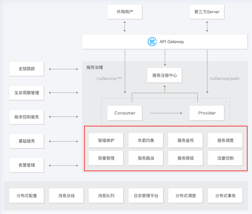Click the /xxService/** path label
The width and height of the screenshot is (252, 214).
(x=109, y=79)
